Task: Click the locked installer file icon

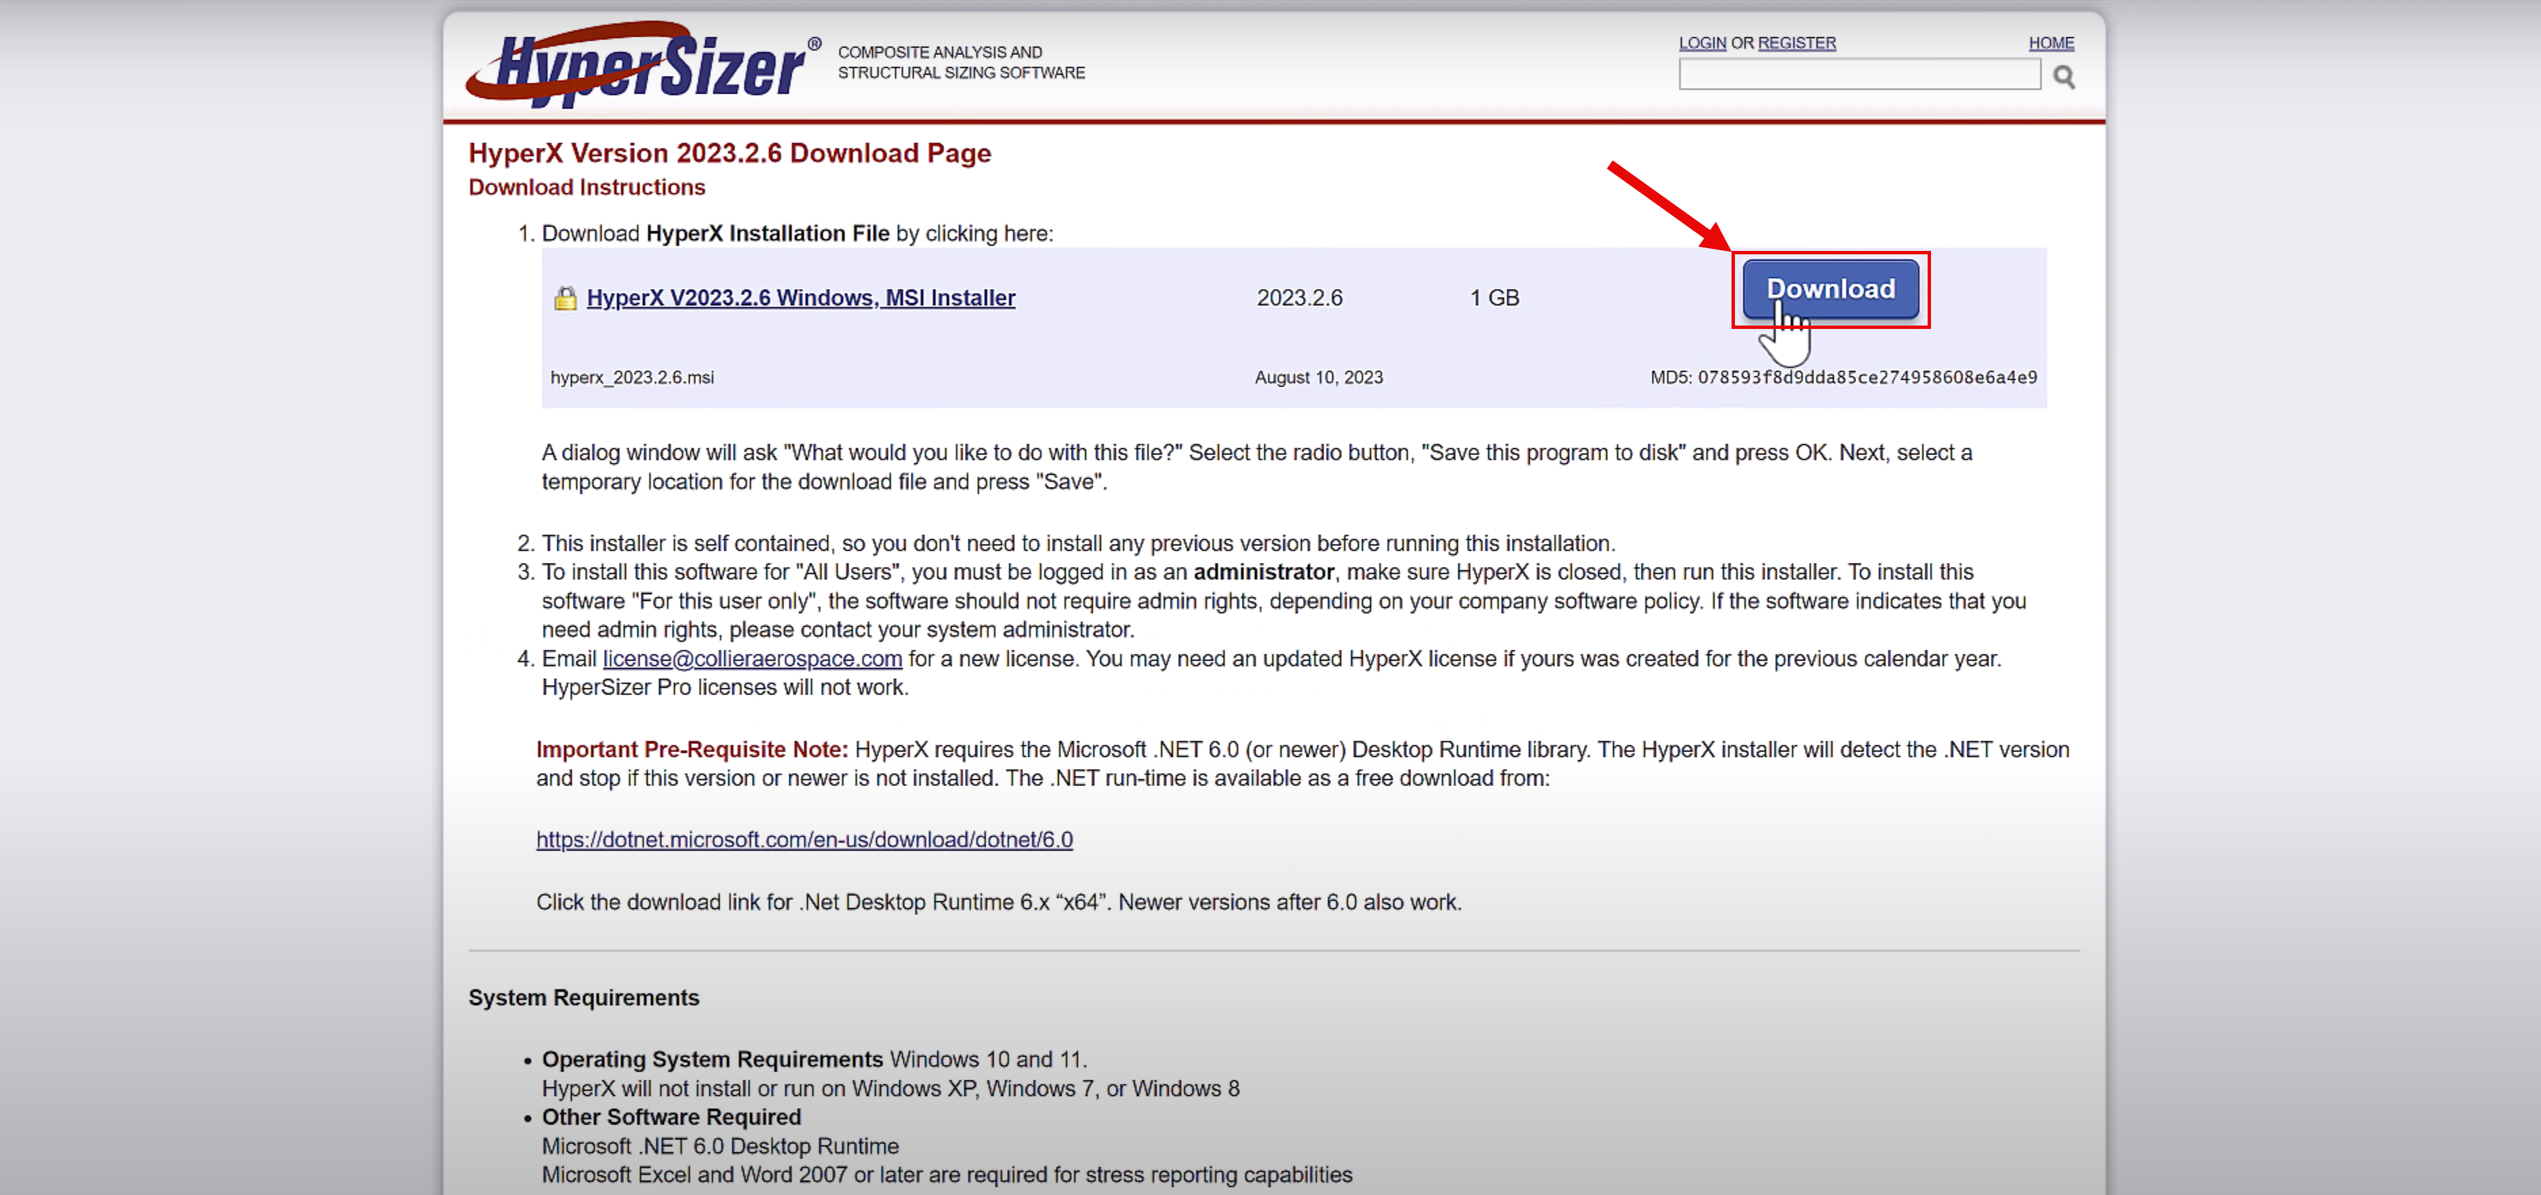Action: (x=565, y=298)
